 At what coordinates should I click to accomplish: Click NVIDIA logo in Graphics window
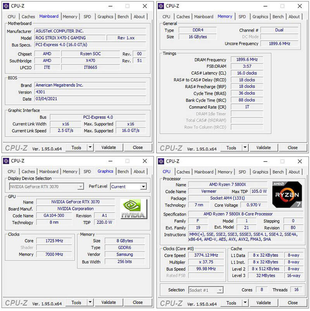tap(134, 209)
